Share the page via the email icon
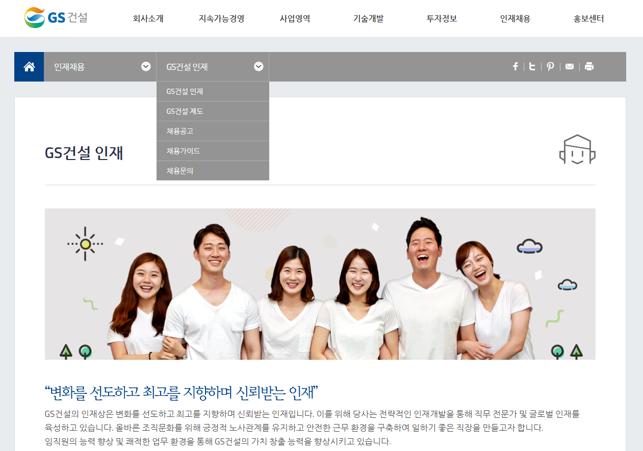 (x=569, y=66)
